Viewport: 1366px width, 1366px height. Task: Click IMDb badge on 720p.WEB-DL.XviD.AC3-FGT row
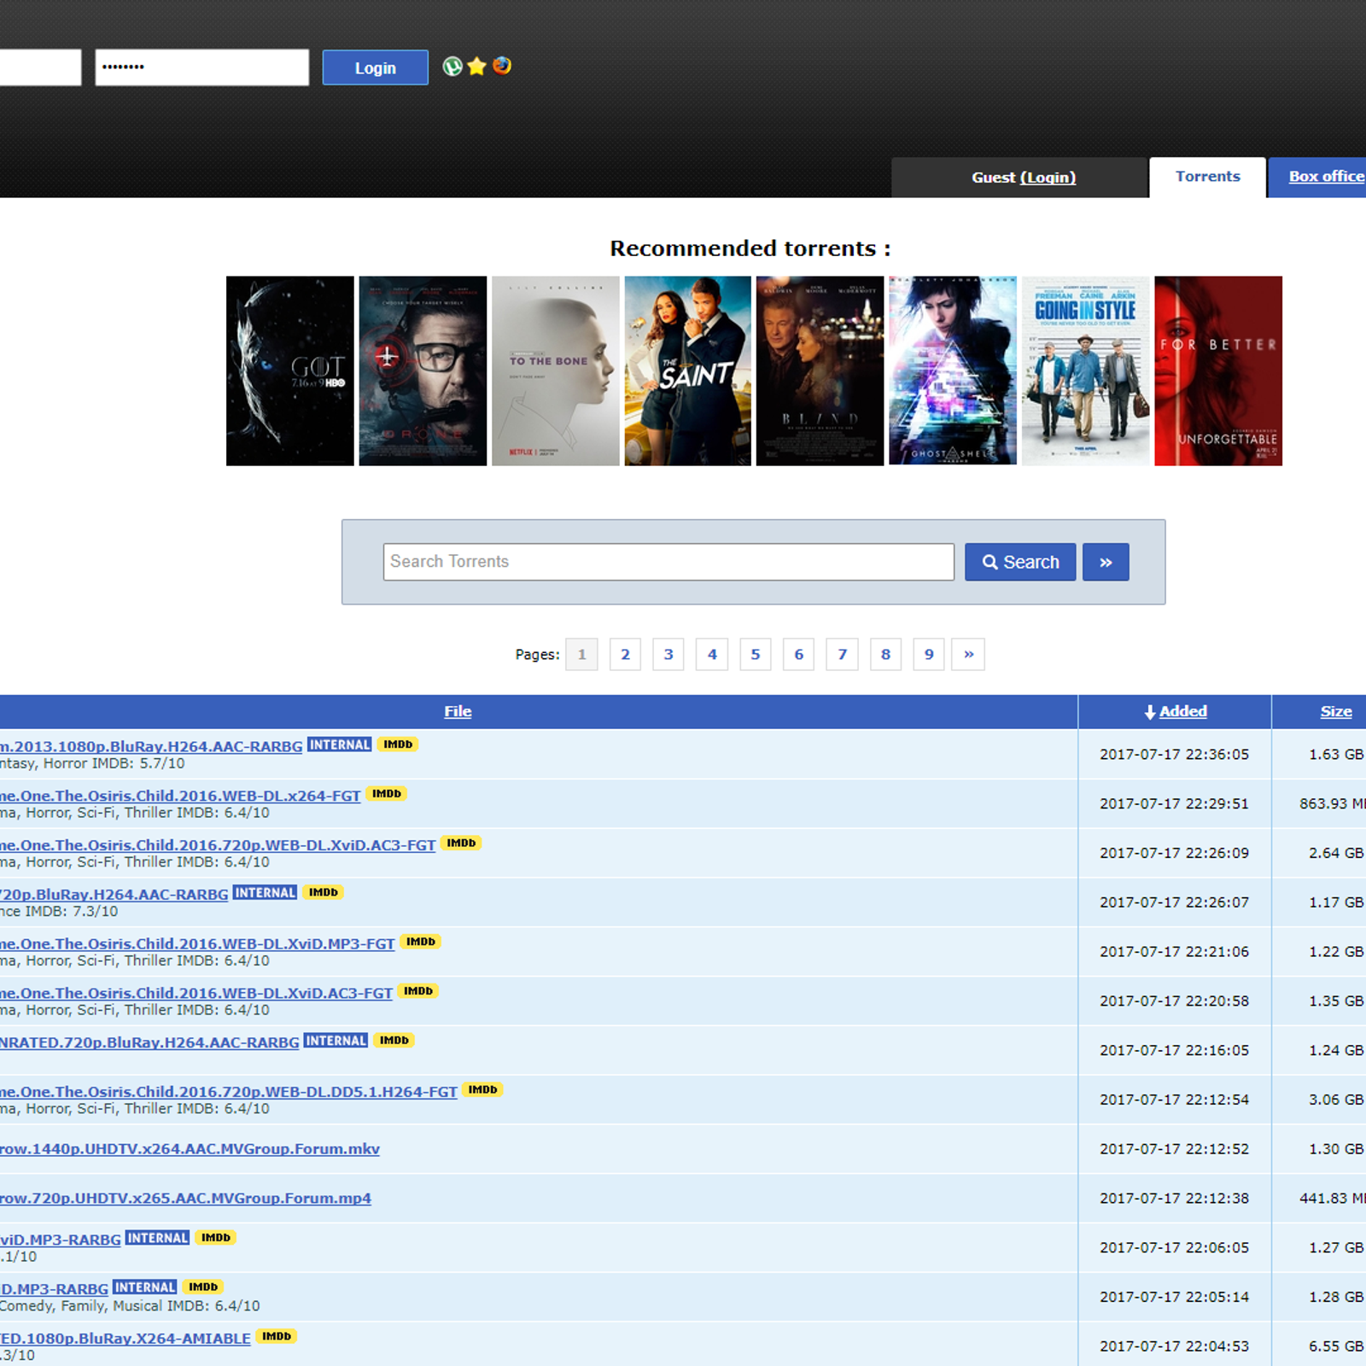click(x=461, y=843)
